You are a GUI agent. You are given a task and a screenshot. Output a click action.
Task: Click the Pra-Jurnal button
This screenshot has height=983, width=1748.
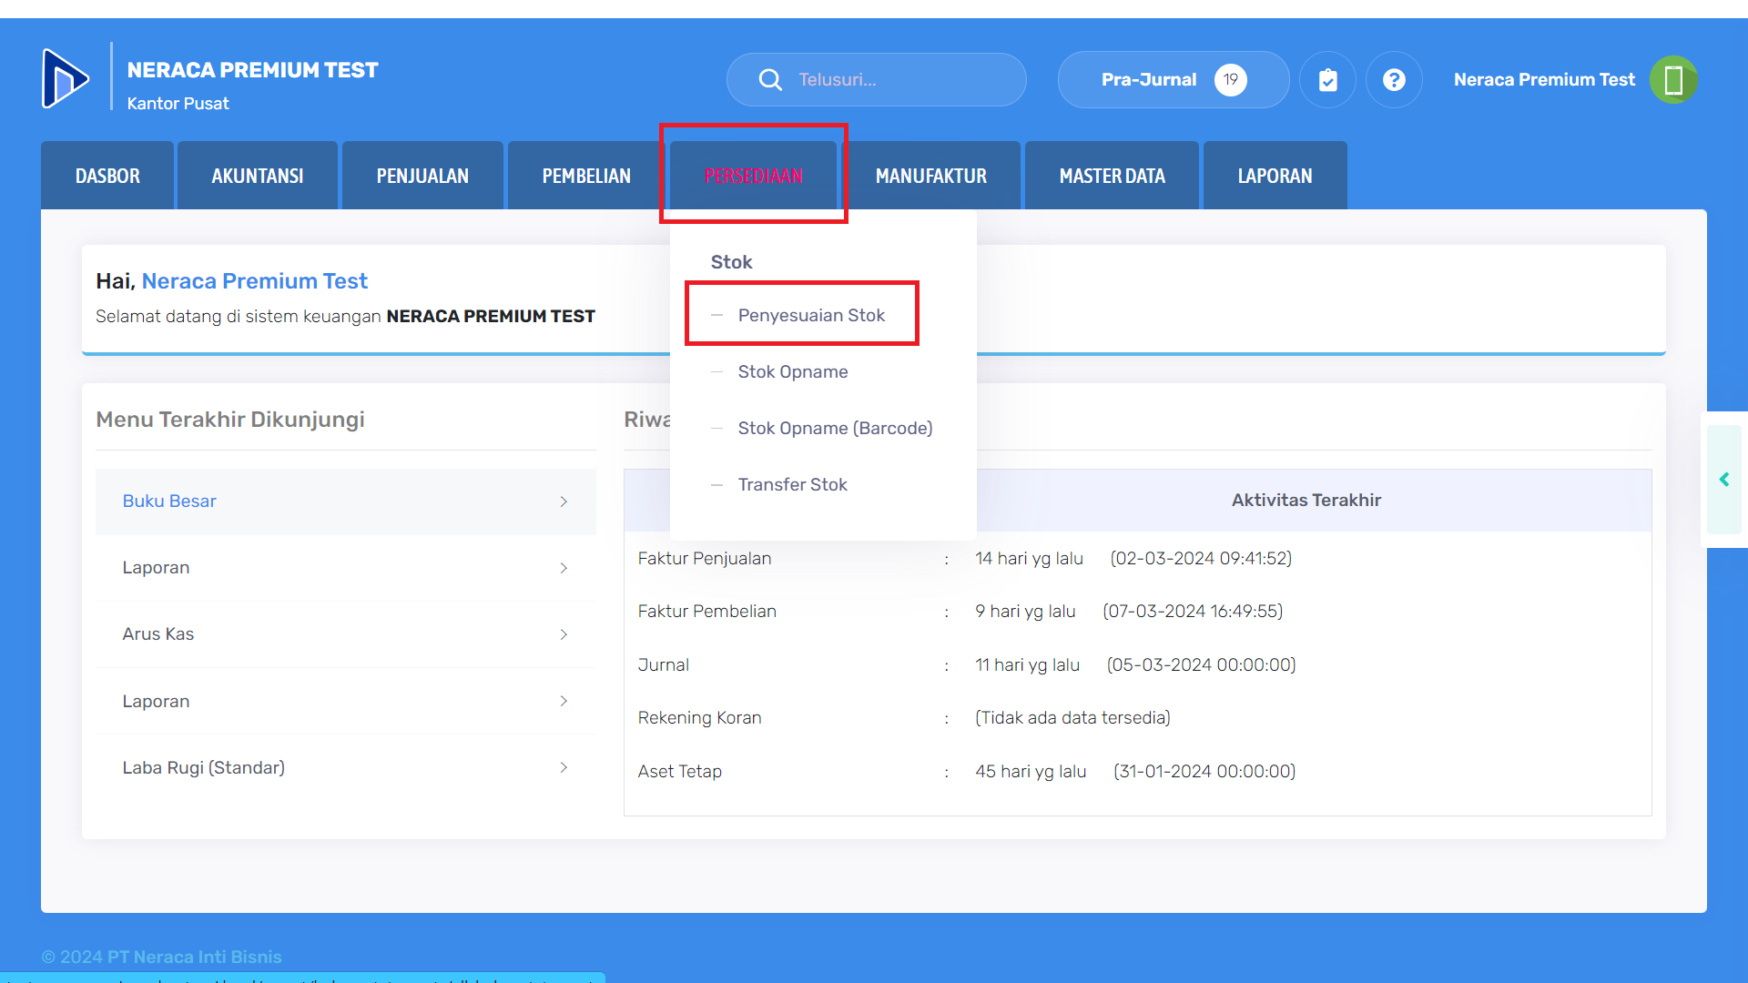(x=1148, y=80)
